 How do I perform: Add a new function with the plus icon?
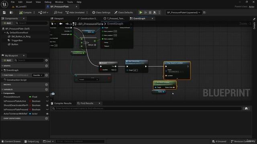click(x=47, y=75)
